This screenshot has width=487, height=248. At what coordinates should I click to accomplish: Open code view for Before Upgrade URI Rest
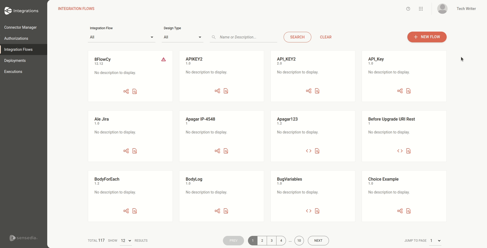[400, 151]
